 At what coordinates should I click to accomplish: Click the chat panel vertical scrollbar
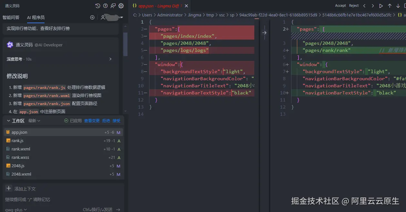coord(125,44)
